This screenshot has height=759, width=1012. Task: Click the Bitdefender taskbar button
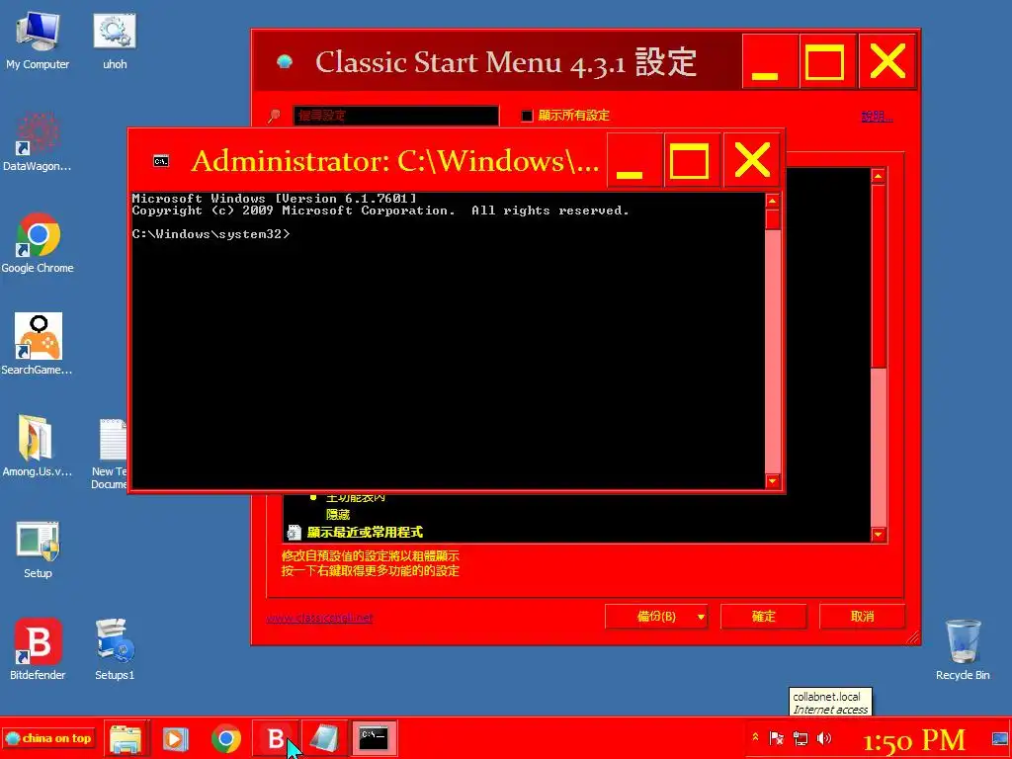tap(276, 738)
